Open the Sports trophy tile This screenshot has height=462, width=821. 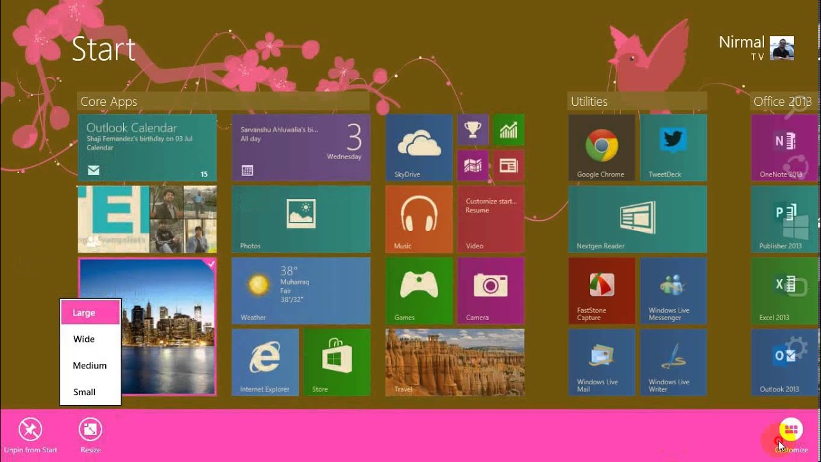[473, 130]
